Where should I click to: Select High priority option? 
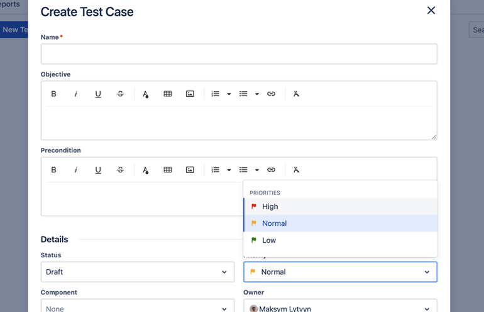pos(341,206)
